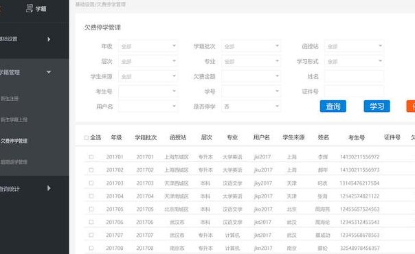This screenshot has height=254, width=415.
Task: Open the last submenu item under 学籍管理
Action: coord(14,162)
